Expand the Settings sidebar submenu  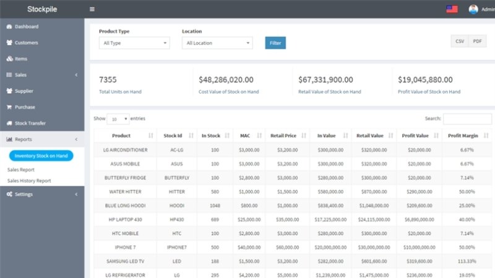coord(42,194)
